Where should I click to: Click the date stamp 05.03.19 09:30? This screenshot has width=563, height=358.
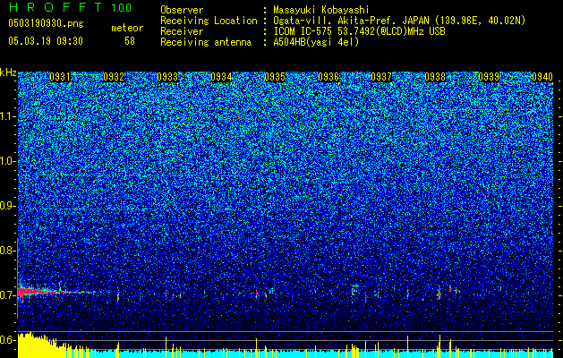tap(46, 41)
